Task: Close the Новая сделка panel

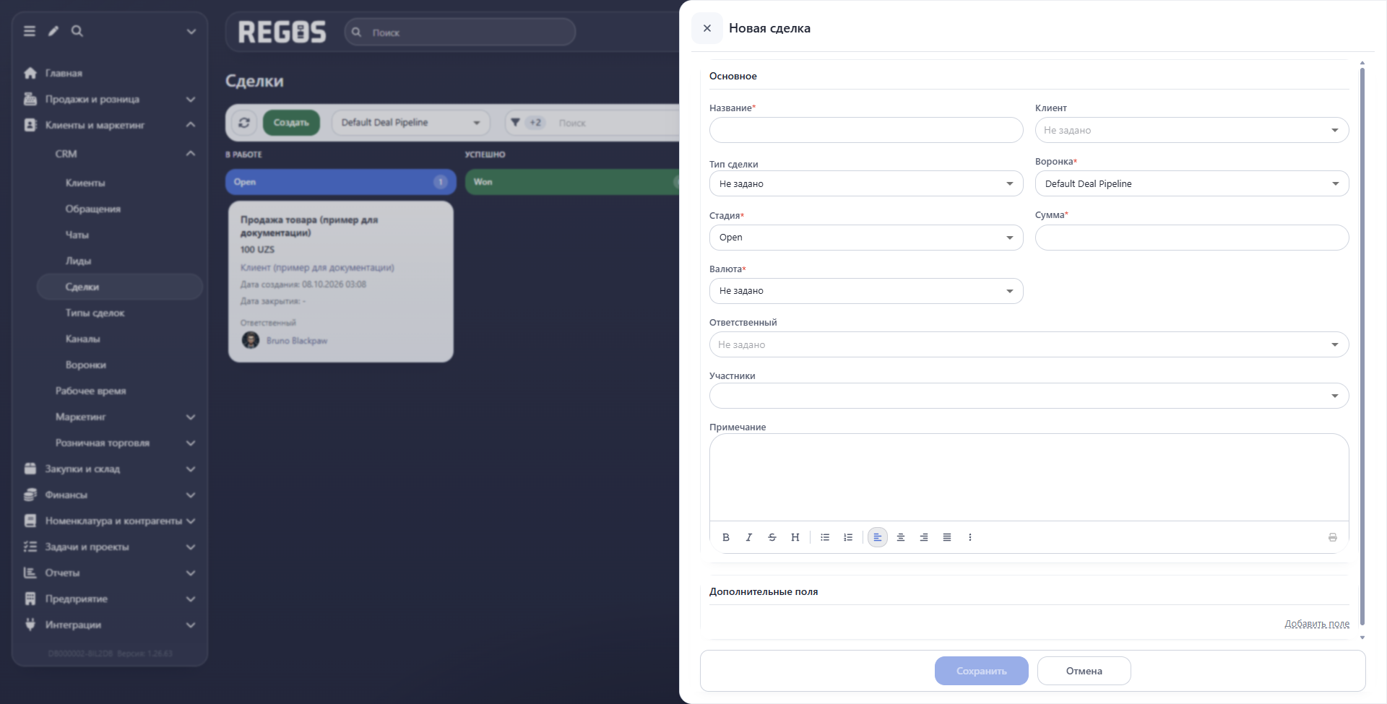Action: pos(707,28)
